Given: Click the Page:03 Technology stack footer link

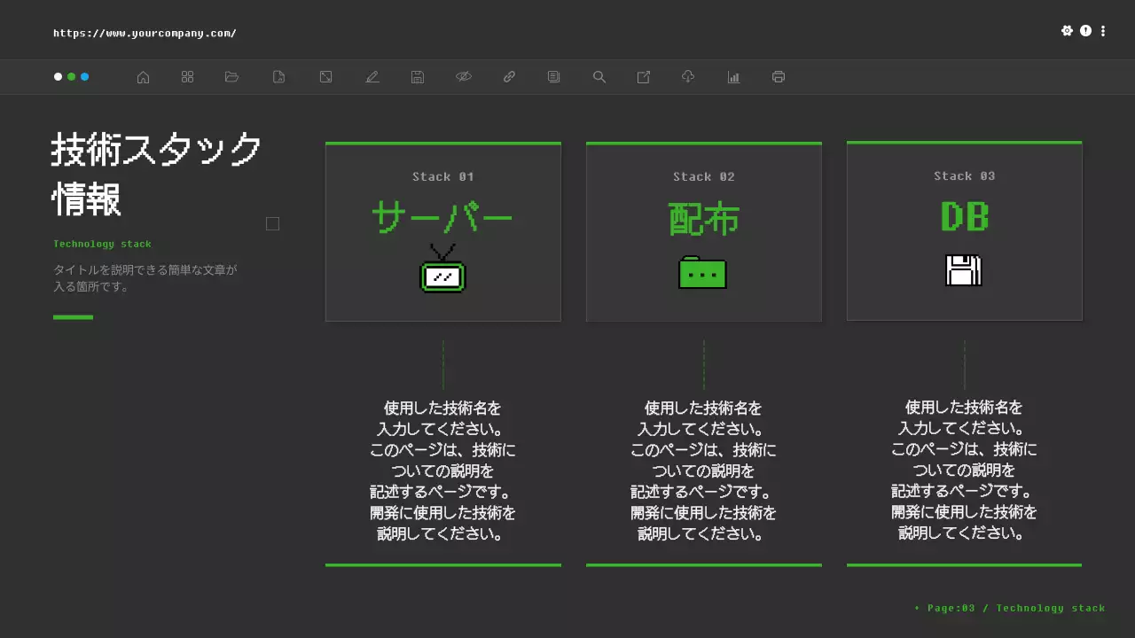Looking at the screenshot, I should (1009, 608).
